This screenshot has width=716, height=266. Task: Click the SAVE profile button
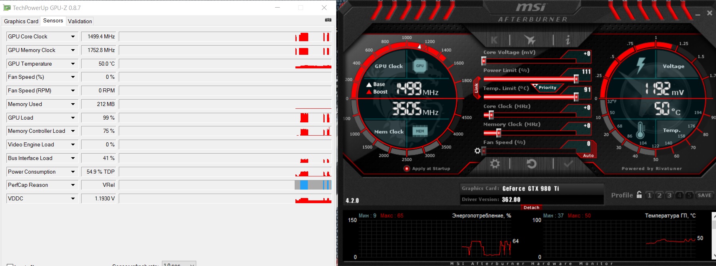tap(704, 195)
